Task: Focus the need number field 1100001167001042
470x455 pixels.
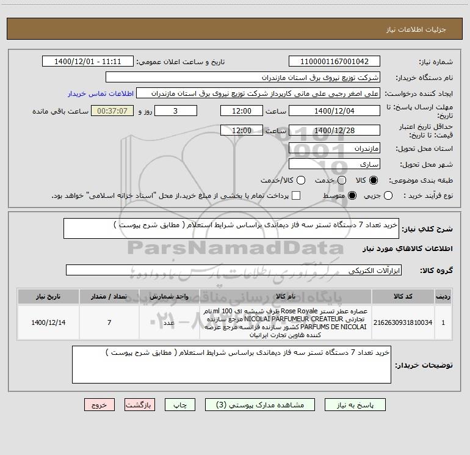Action: pos(334,62)
